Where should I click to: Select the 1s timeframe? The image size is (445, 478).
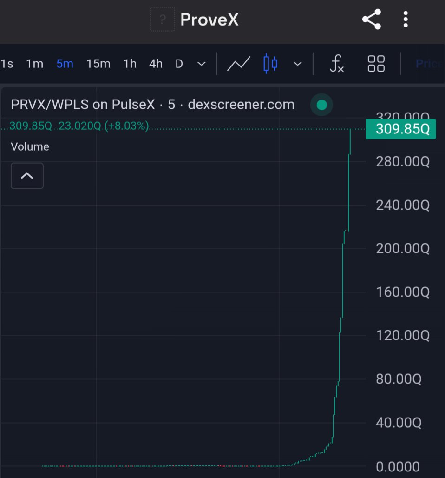7,64
